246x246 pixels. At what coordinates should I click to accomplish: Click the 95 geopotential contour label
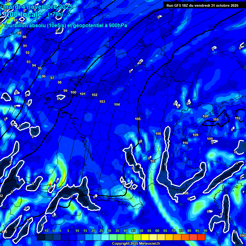point(40,68)
